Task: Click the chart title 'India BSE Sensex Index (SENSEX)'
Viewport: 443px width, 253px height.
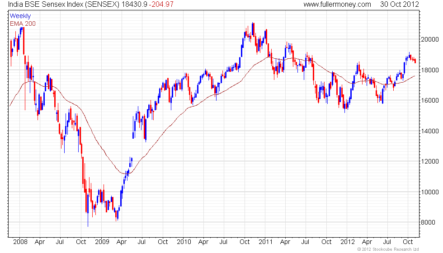Action: coord(64,4)
